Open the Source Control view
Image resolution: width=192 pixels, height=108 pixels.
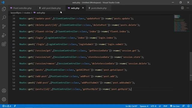4,26
